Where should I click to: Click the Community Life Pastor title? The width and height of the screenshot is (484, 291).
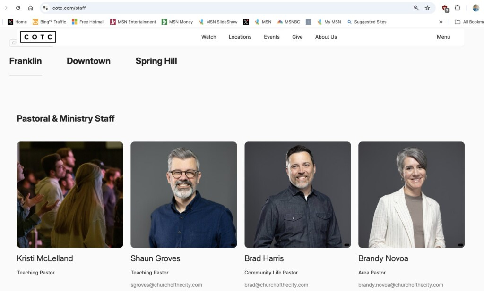[x=271, y=273]
